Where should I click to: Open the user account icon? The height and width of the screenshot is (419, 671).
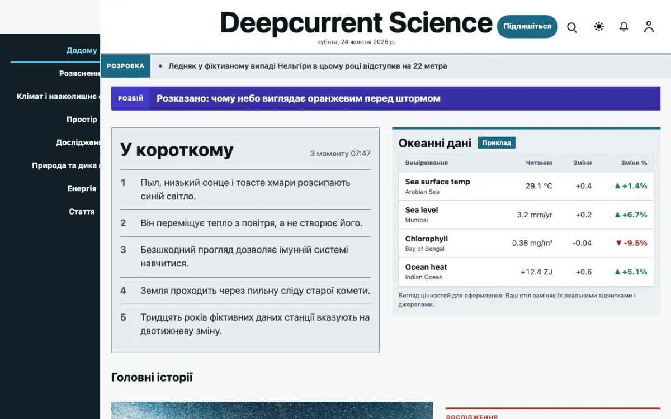tap(649, 27)
